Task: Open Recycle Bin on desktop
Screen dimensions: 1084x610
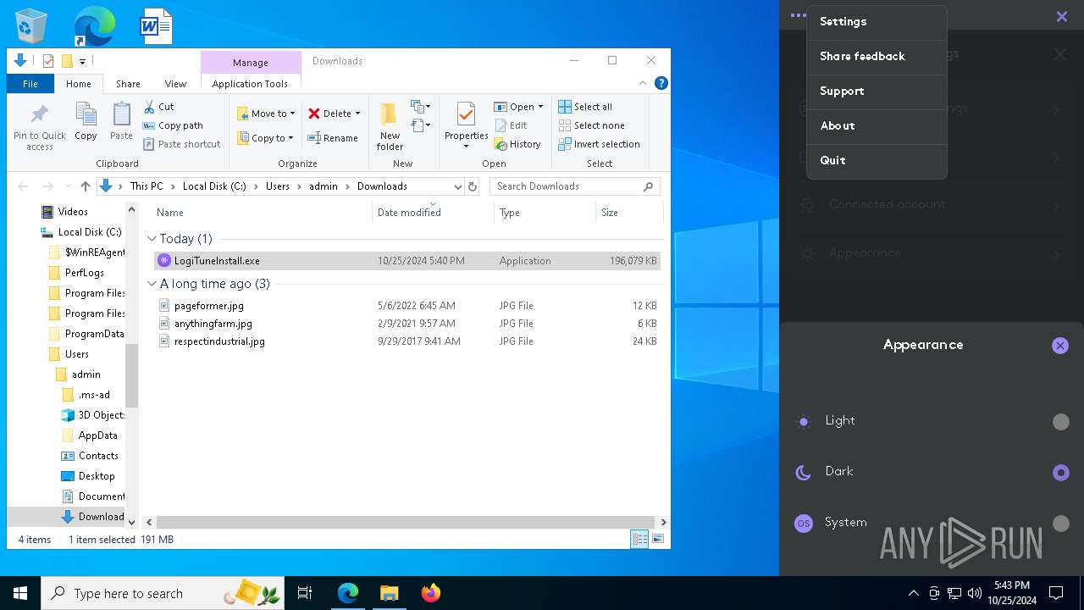Action: (31, 26)
